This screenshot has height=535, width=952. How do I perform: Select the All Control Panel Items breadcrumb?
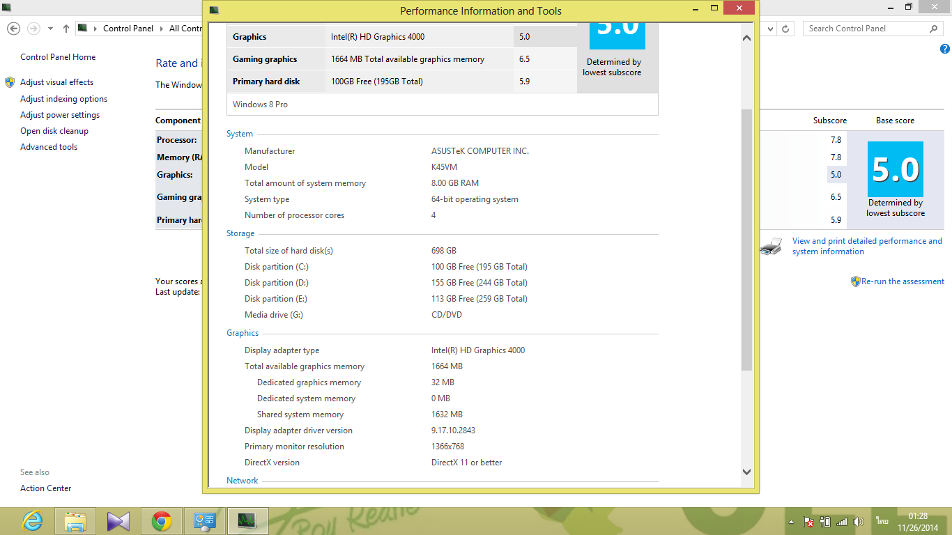coord(185,29)
